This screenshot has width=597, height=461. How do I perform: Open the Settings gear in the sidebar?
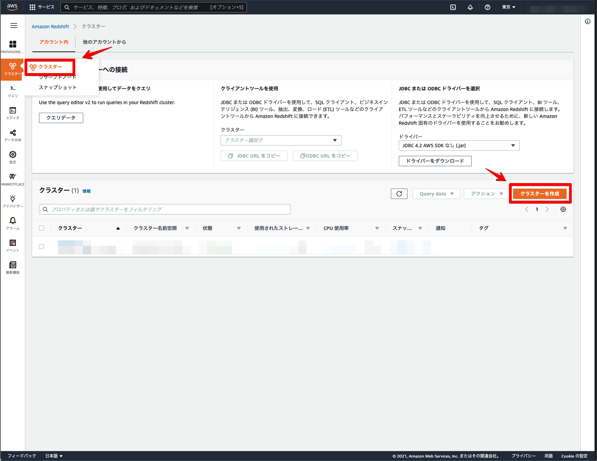[x=13, y=158]
